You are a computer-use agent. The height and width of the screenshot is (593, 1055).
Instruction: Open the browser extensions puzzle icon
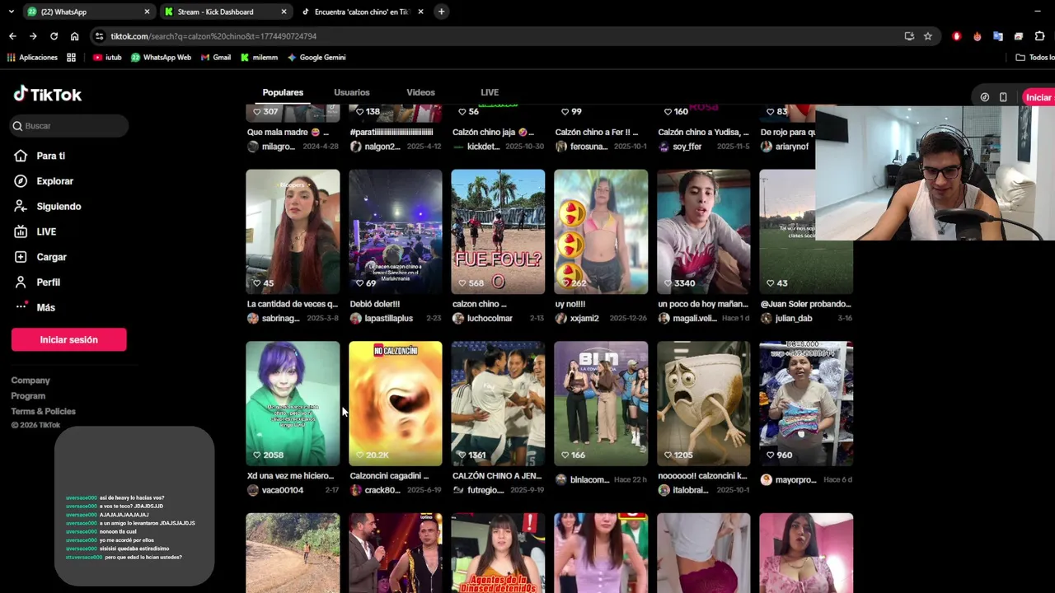[1039, 36]
